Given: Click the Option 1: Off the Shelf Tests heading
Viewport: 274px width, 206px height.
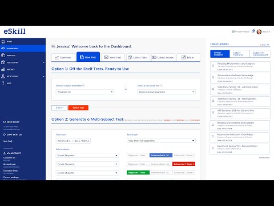Looking at the screenshot, I should click(90, 69).
